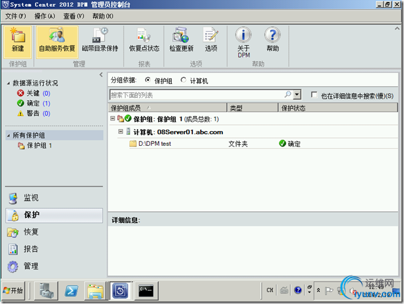Click the CH language indicator
404x304 pixels.
point(270,290)
